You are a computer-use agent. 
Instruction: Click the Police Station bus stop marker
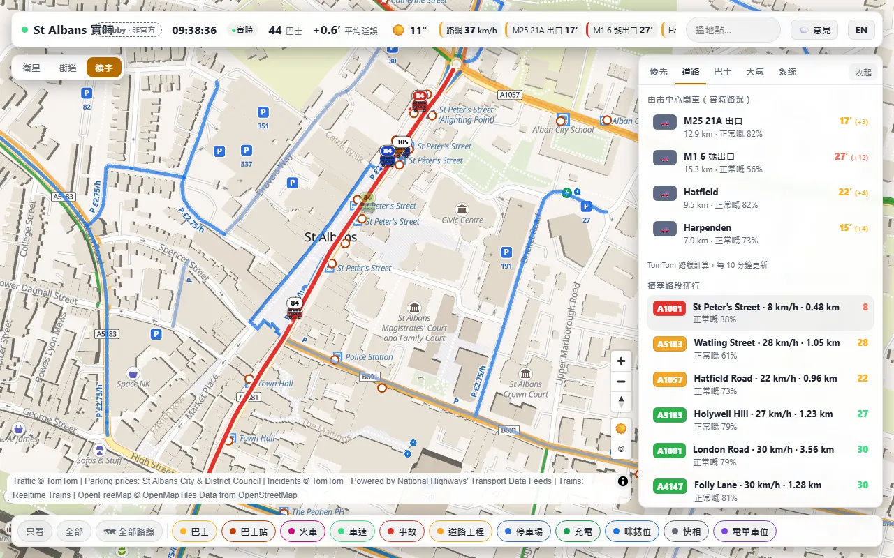335,359
